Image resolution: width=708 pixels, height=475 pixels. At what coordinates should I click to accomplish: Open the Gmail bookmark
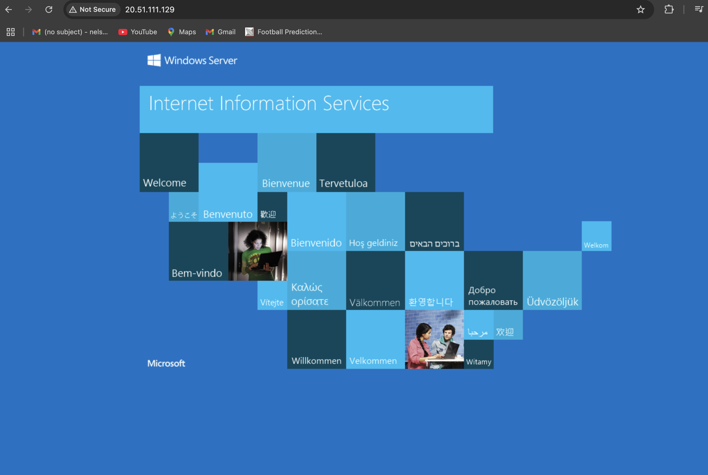pos(220,32)
